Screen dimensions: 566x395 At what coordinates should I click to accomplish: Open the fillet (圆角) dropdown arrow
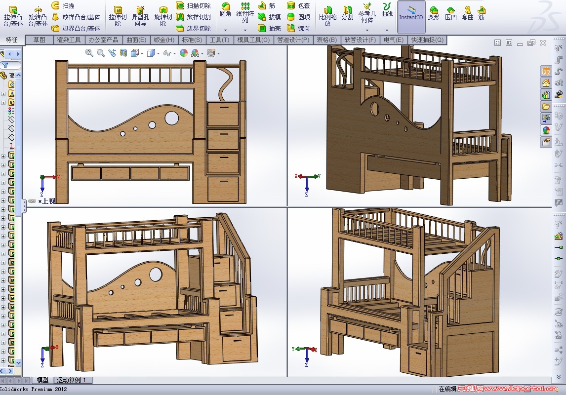[x=225, y=30]
